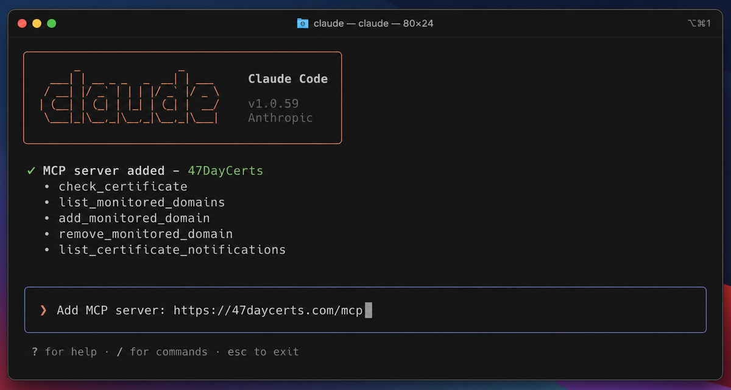Click the green checkmark before MCP server added

pos(31,171)
